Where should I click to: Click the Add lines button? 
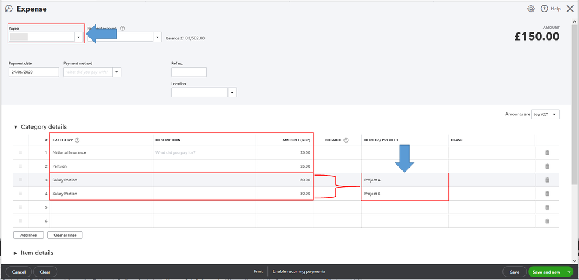click(28, 235)
